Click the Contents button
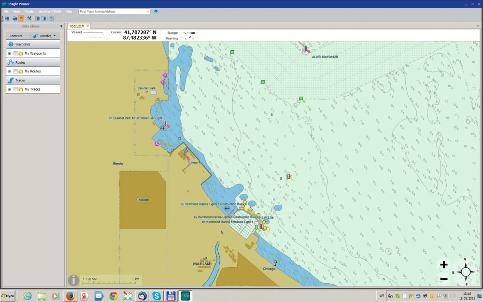The image size is (483, 302). tap(16, 36)
